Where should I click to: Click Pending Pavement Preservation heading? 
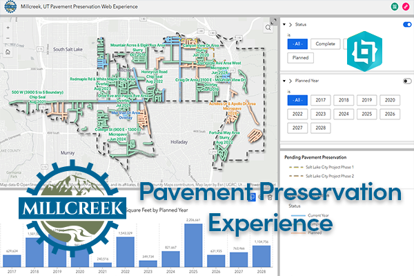(315, 157)
